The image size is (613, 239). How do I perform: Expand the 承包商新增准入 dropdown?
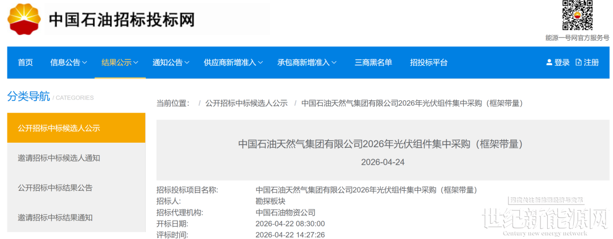point(307,62)
